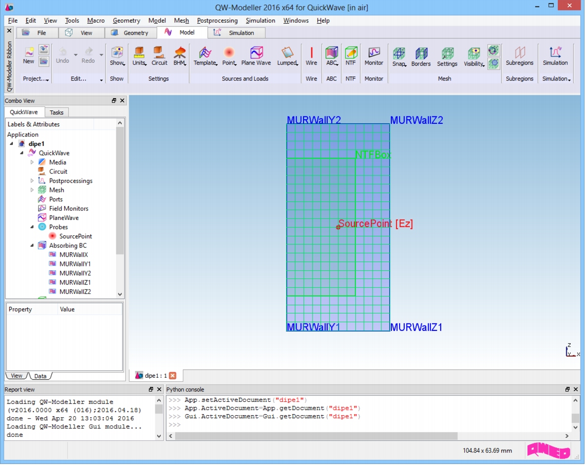Click the Python console horizontal scrollbar

(x=316, y=436)
